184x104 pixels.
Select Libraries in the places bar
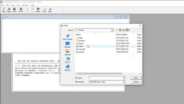point(68,53)
